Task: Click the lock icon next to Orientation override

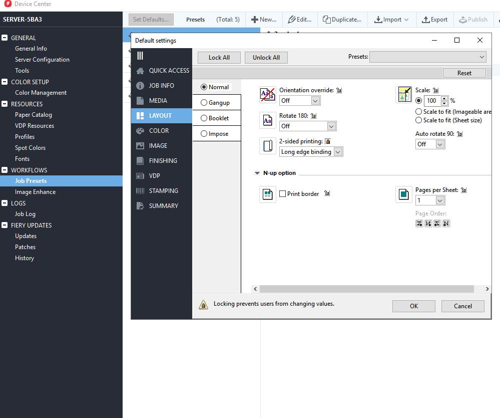Action: (x=339, y=91)
